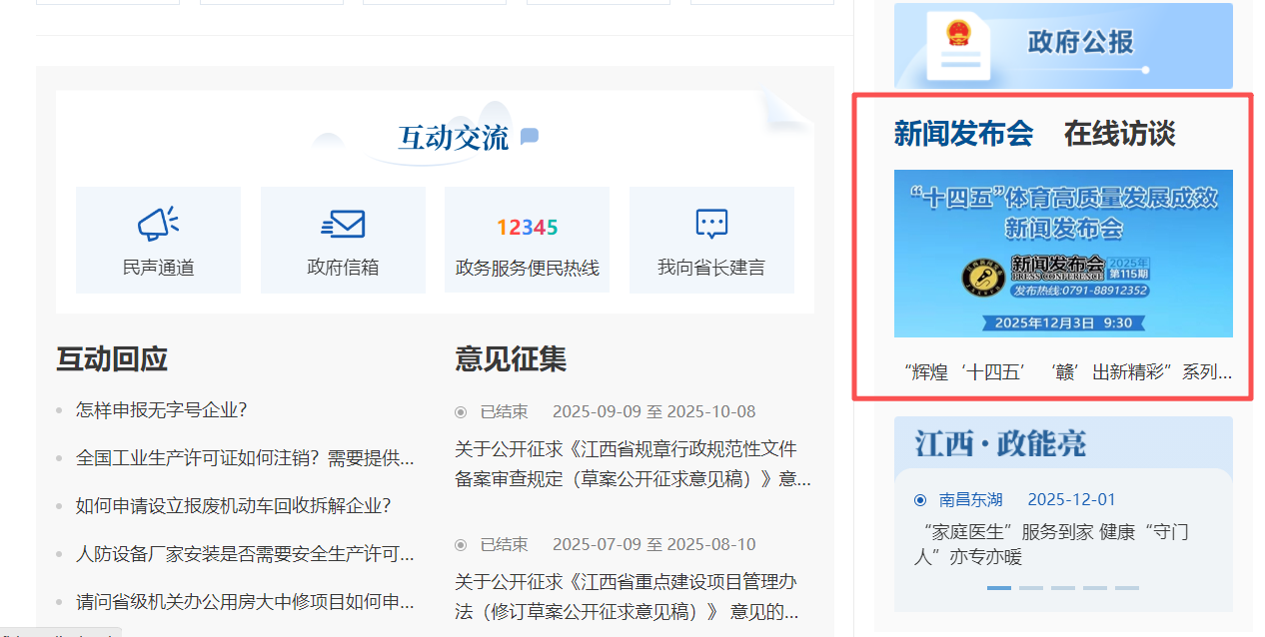The height and width of the screenshot is (637, 1265).
Task: Open the 政府信箱 label link
Action: click(343, 268)
